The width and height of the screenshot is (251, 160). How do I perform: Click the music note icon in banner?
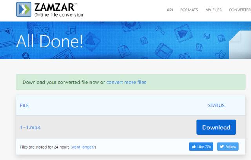(x=71, y=30)
